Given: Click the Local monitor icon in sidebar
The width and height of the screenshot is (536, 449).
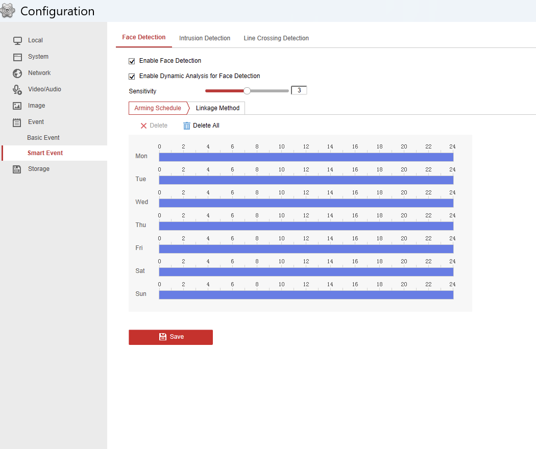Looking at the screenshot, I should (x=17, y=40).
